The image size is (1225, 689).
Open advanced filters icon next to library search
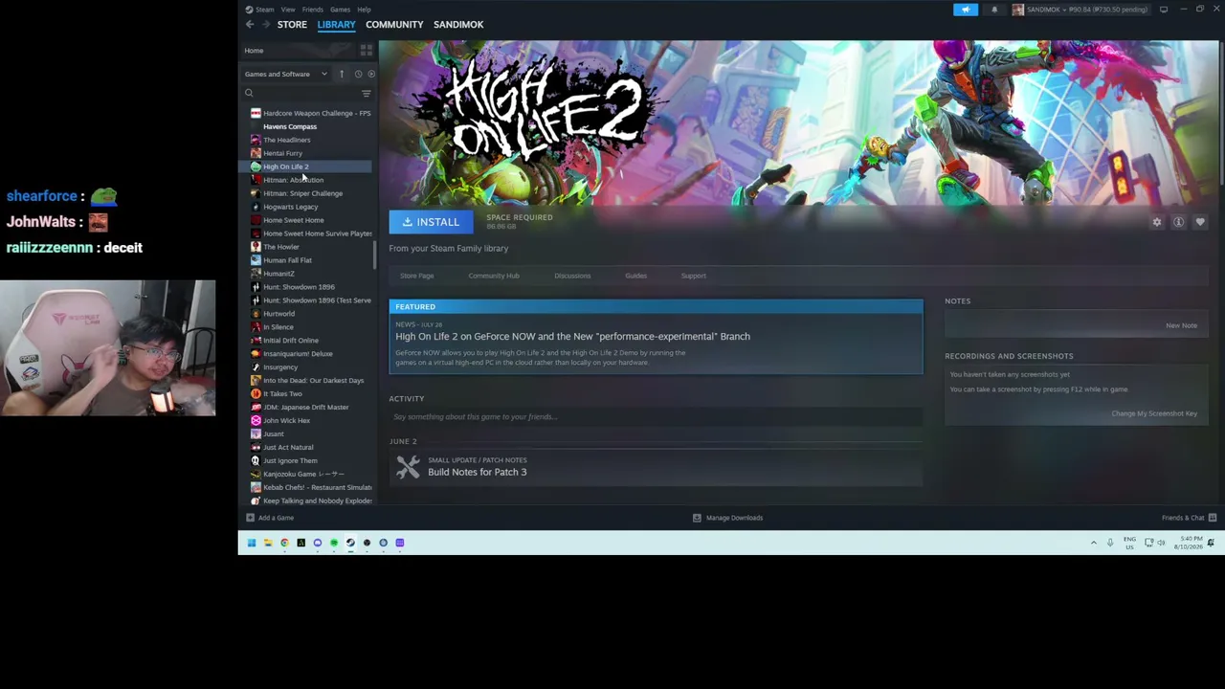coord(366,93)
